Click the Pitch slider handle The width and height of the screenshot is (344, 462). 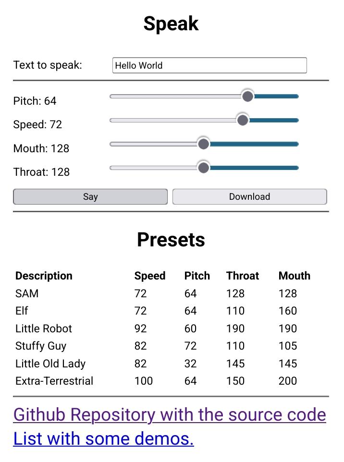click(x=247, y=96)
